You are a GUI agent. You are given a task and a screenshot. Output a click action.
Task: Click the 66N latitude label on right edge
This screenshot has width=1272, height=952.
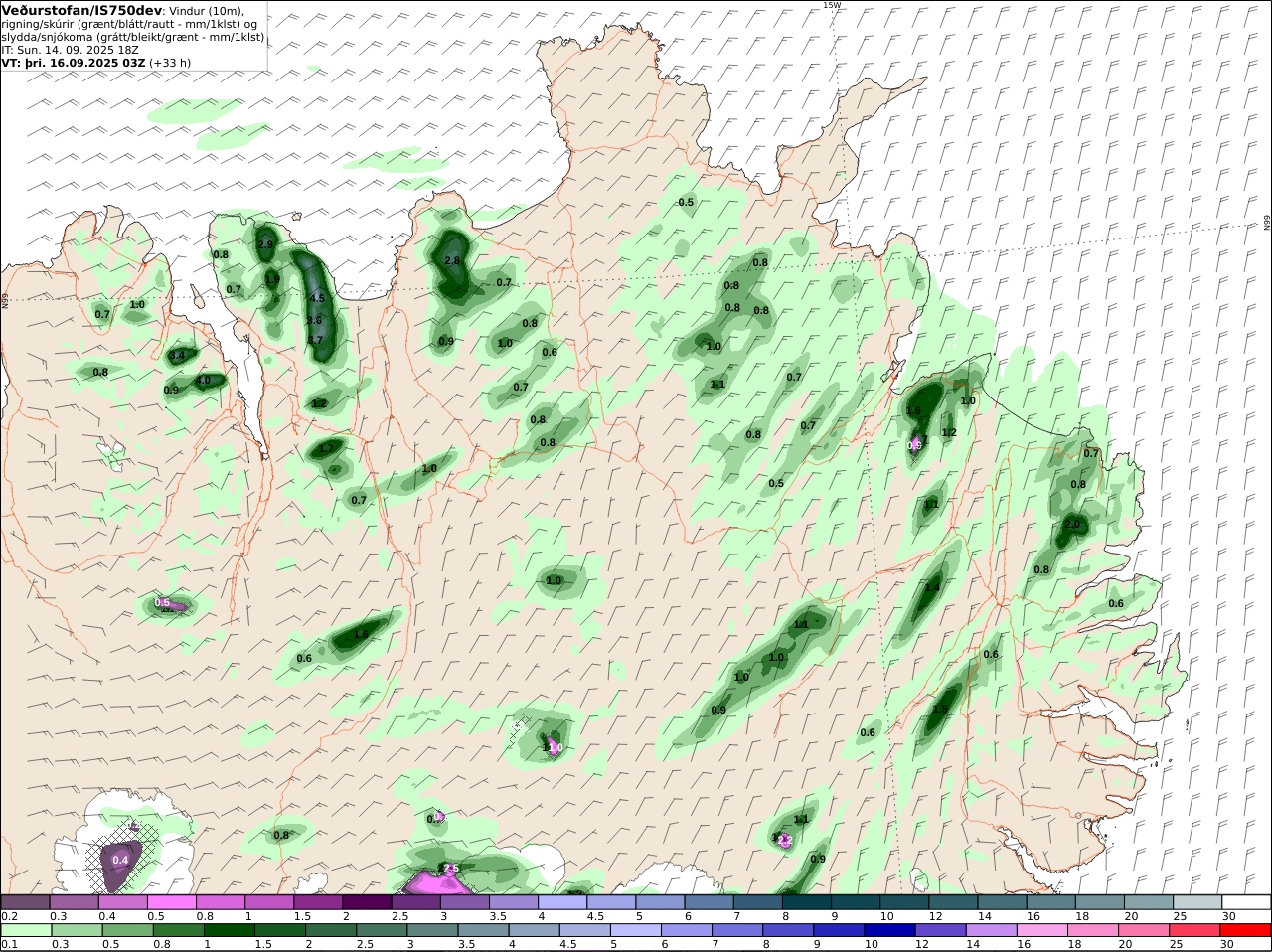pos(1267,223)
